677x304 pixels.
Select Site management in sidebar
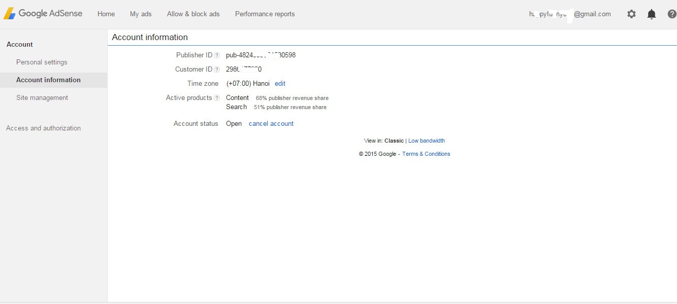(42, 97)
